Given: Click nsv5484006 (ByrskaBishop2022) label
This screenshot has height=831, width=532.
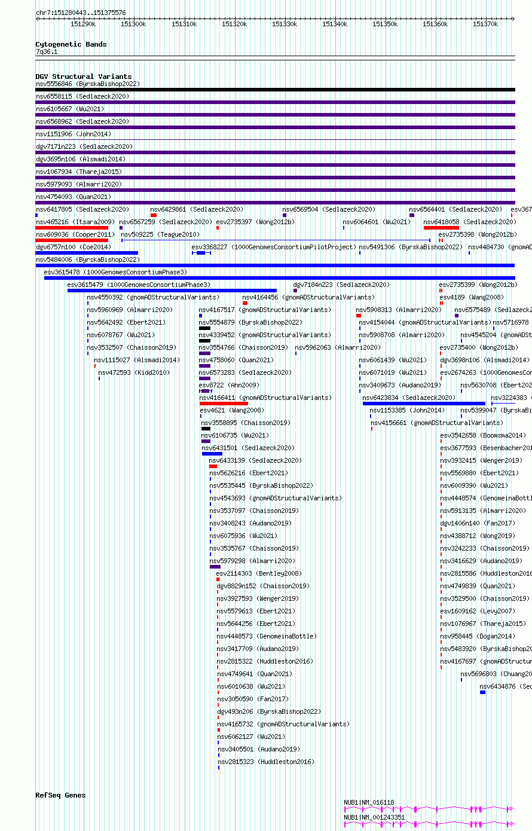Looking at the screenshot, I should click(x=88, y=260).
